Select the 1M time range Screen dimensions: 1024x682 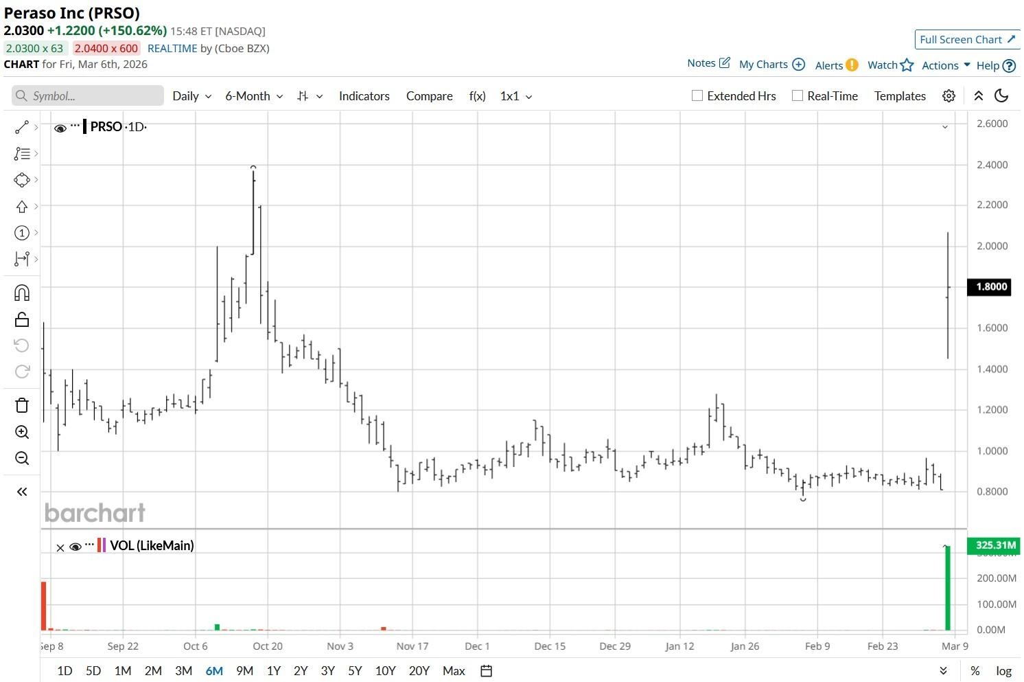123,671
